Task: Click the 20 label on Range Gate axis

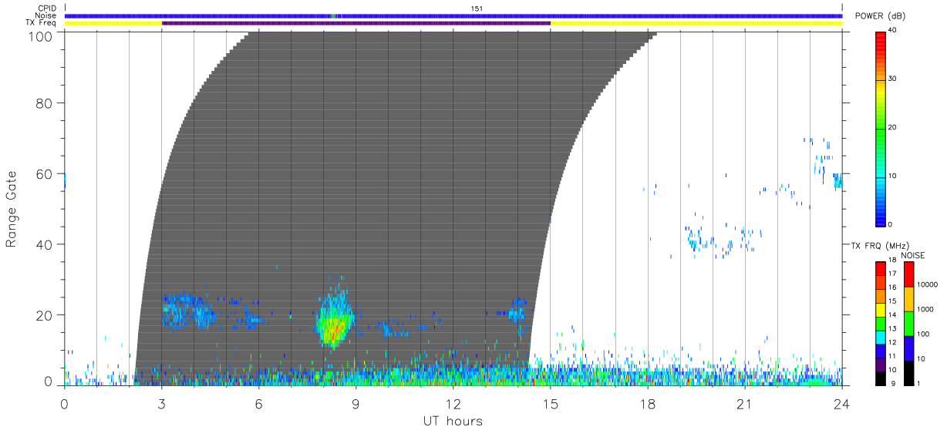Action: (44, 315)
